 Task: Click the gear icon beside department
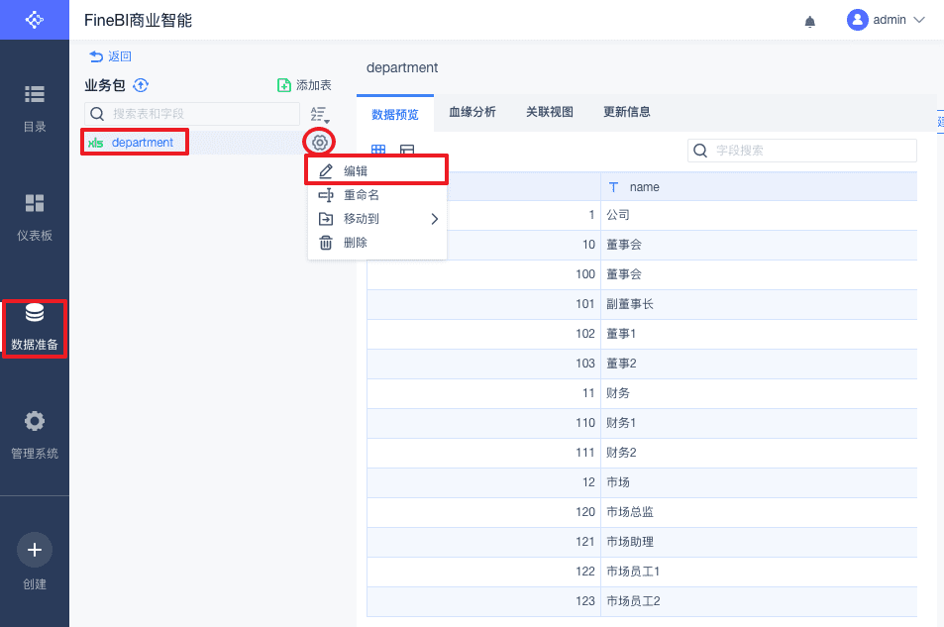319,143
